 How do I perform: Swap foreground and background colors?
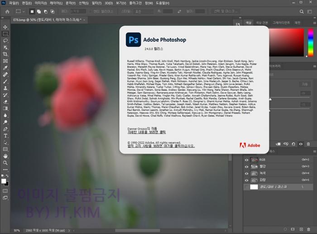click(7, 175)
